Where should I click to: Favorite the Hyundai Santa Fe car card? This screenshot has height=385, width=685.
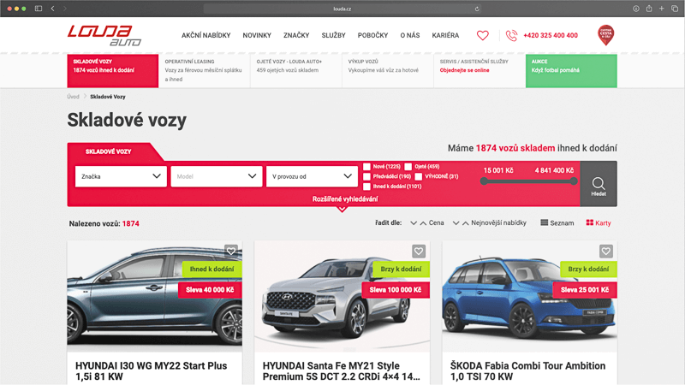coord(418,252)
